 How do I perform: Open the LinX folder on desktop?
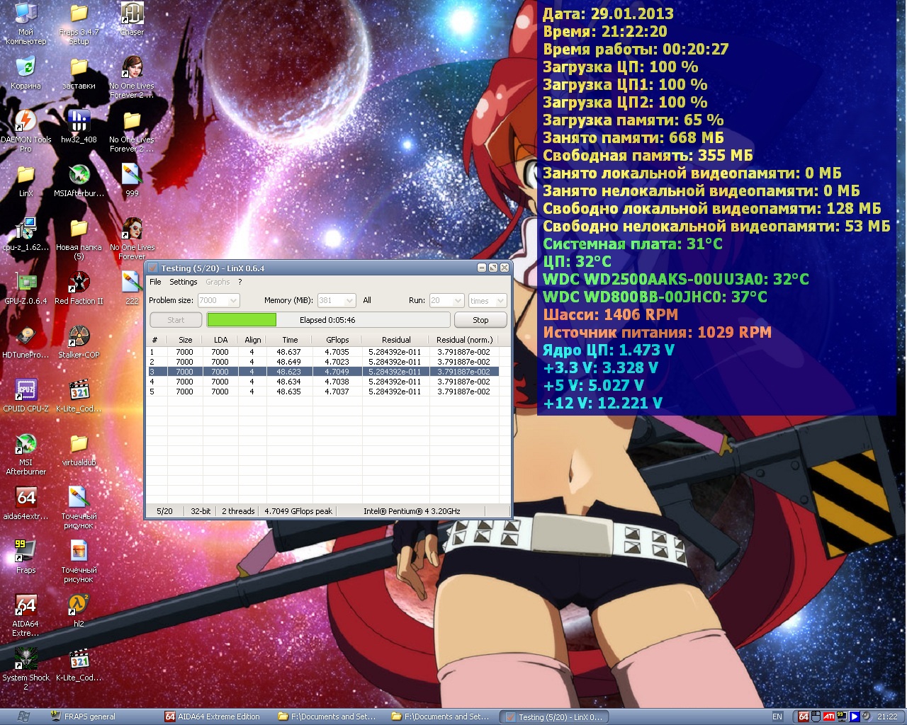click(x=26, y=181)
